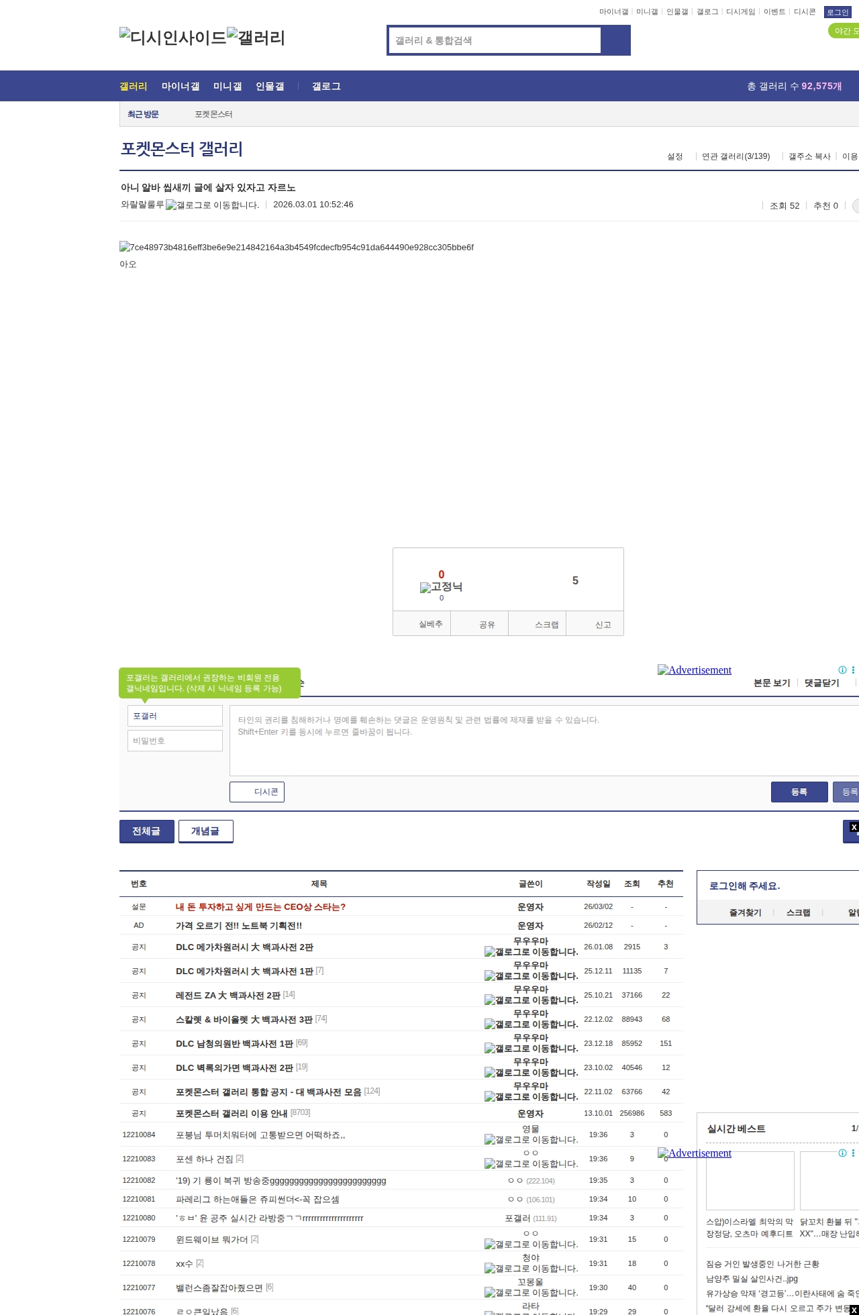Select 미니갤 in the blue navigation bar
This screenshot has width=859, height=1315.
[228, 86]
